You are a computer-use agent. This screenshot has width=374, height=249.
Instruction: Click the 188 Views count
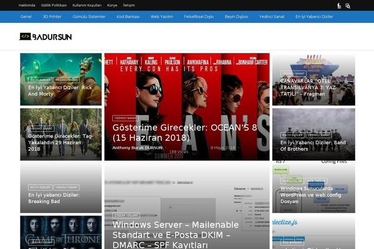[x=179, y=152]
